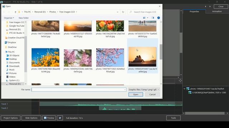This screenshot has width=229, height=128.
Task: Open Slide Options
Action: coord(31,118)
